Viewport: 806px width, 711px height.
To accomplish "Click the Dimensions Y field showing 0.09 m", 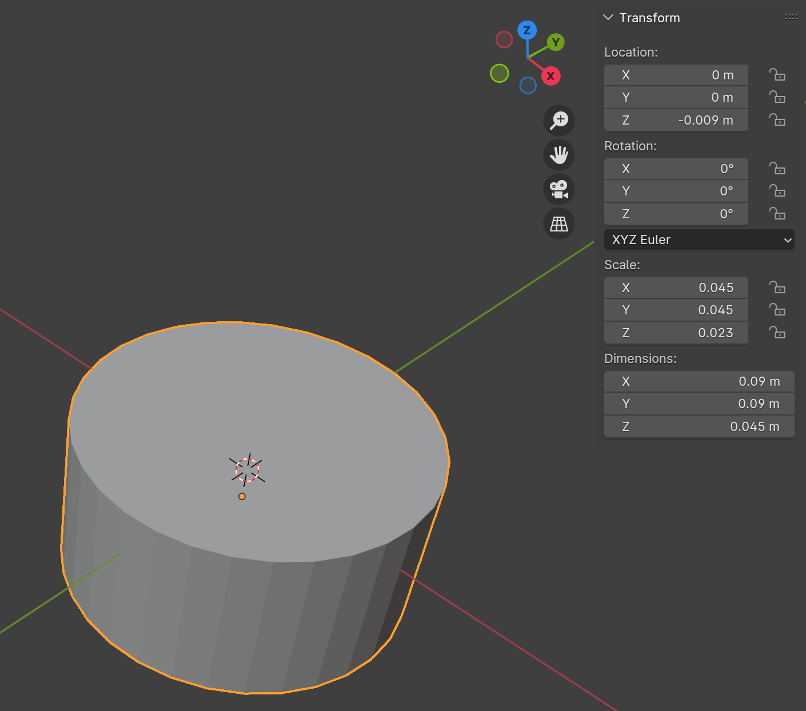I will click(x=699, y=404).
